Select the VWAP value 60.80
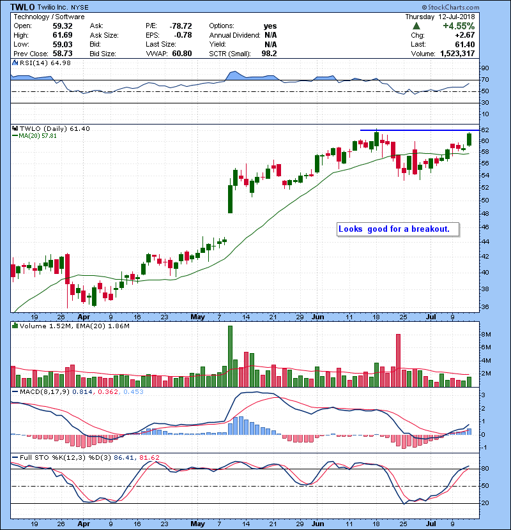The image size is (511, 530). tap(182, 54)
